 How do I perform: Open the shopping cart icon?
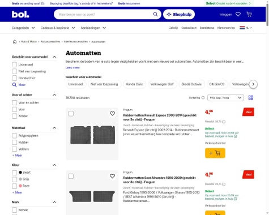point(249,14)
